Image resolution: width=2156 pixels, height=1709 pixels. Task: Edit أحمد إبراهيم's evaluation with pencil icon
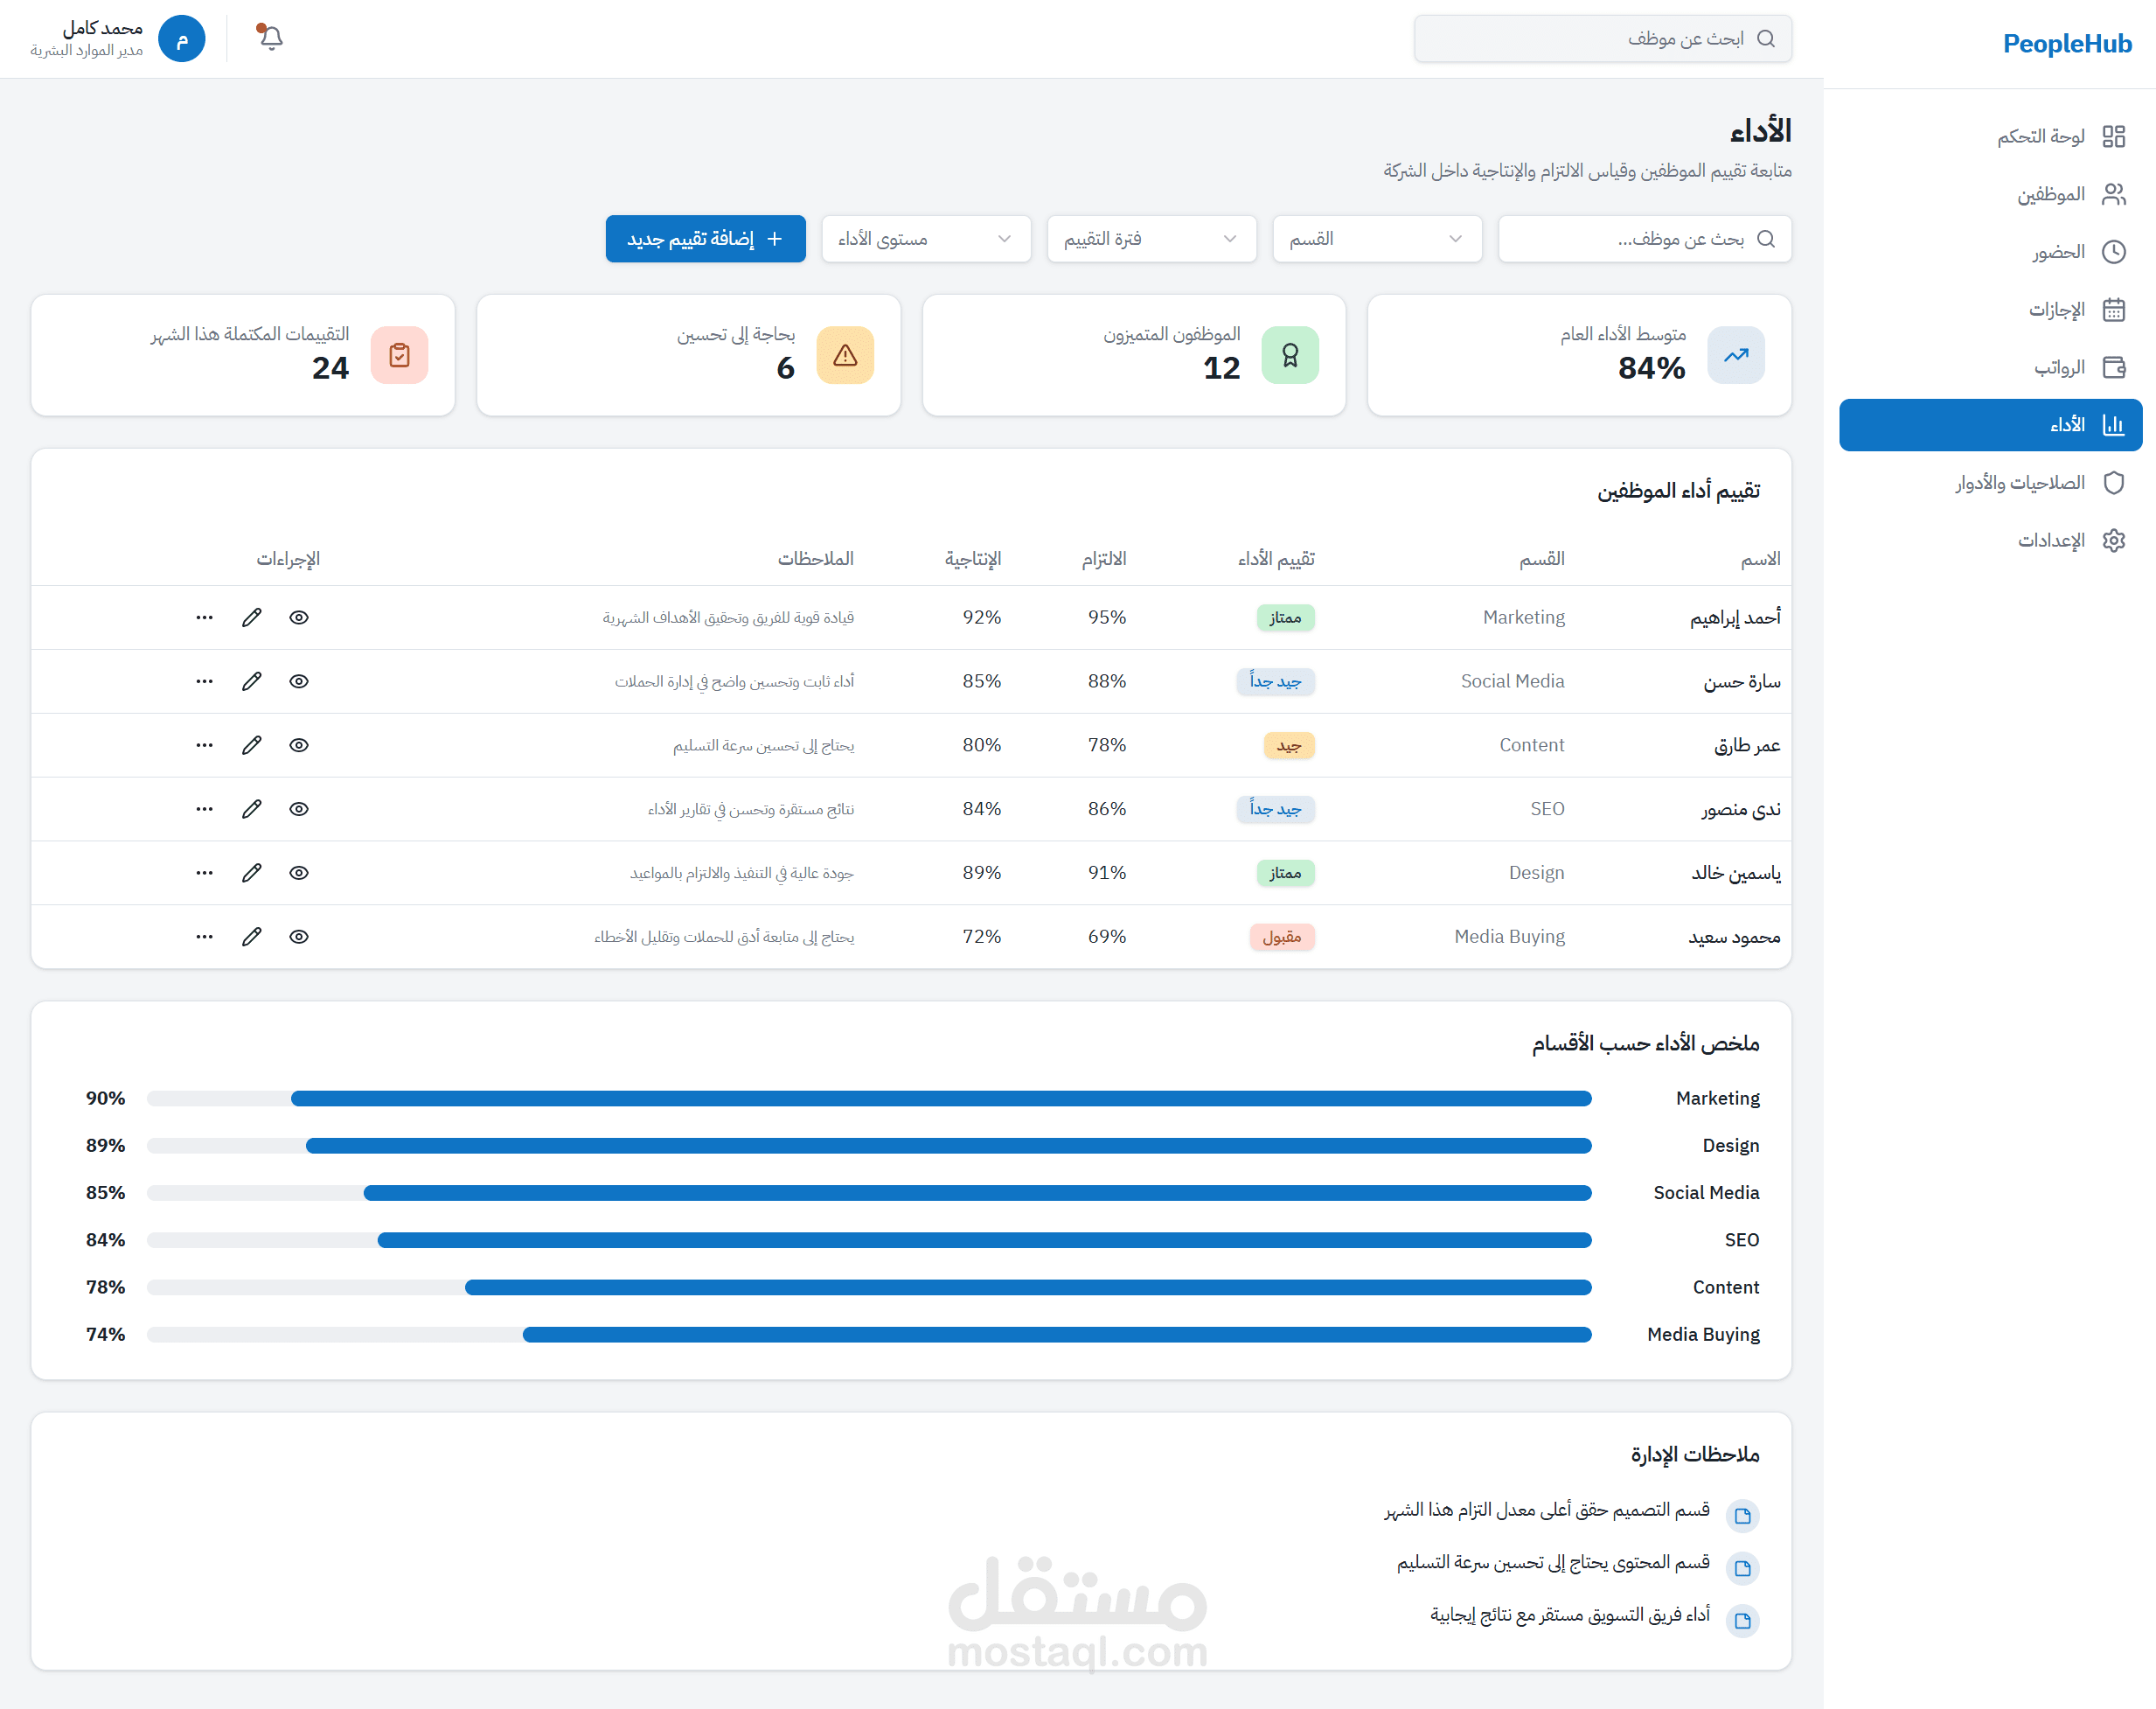coord(252,617)
